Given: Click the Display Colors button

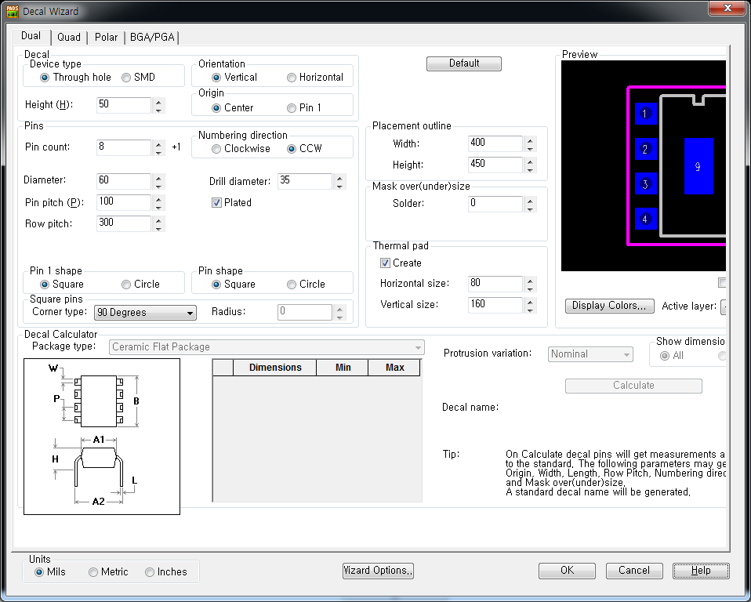Looking at the screenshot, I should [x=609, y=306].
